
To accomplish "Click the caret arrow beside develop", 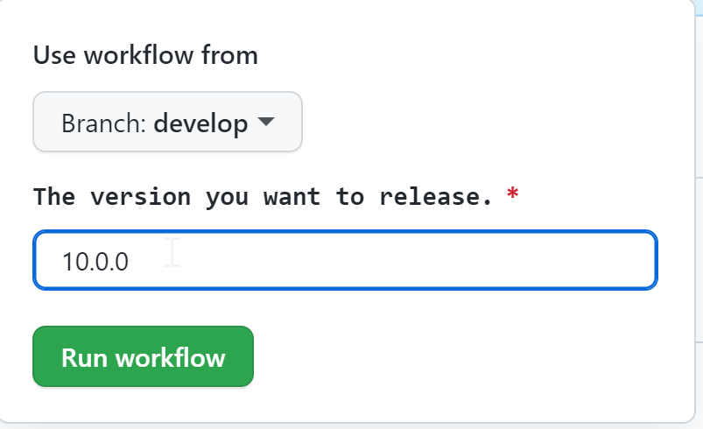I will coord(266,122).
